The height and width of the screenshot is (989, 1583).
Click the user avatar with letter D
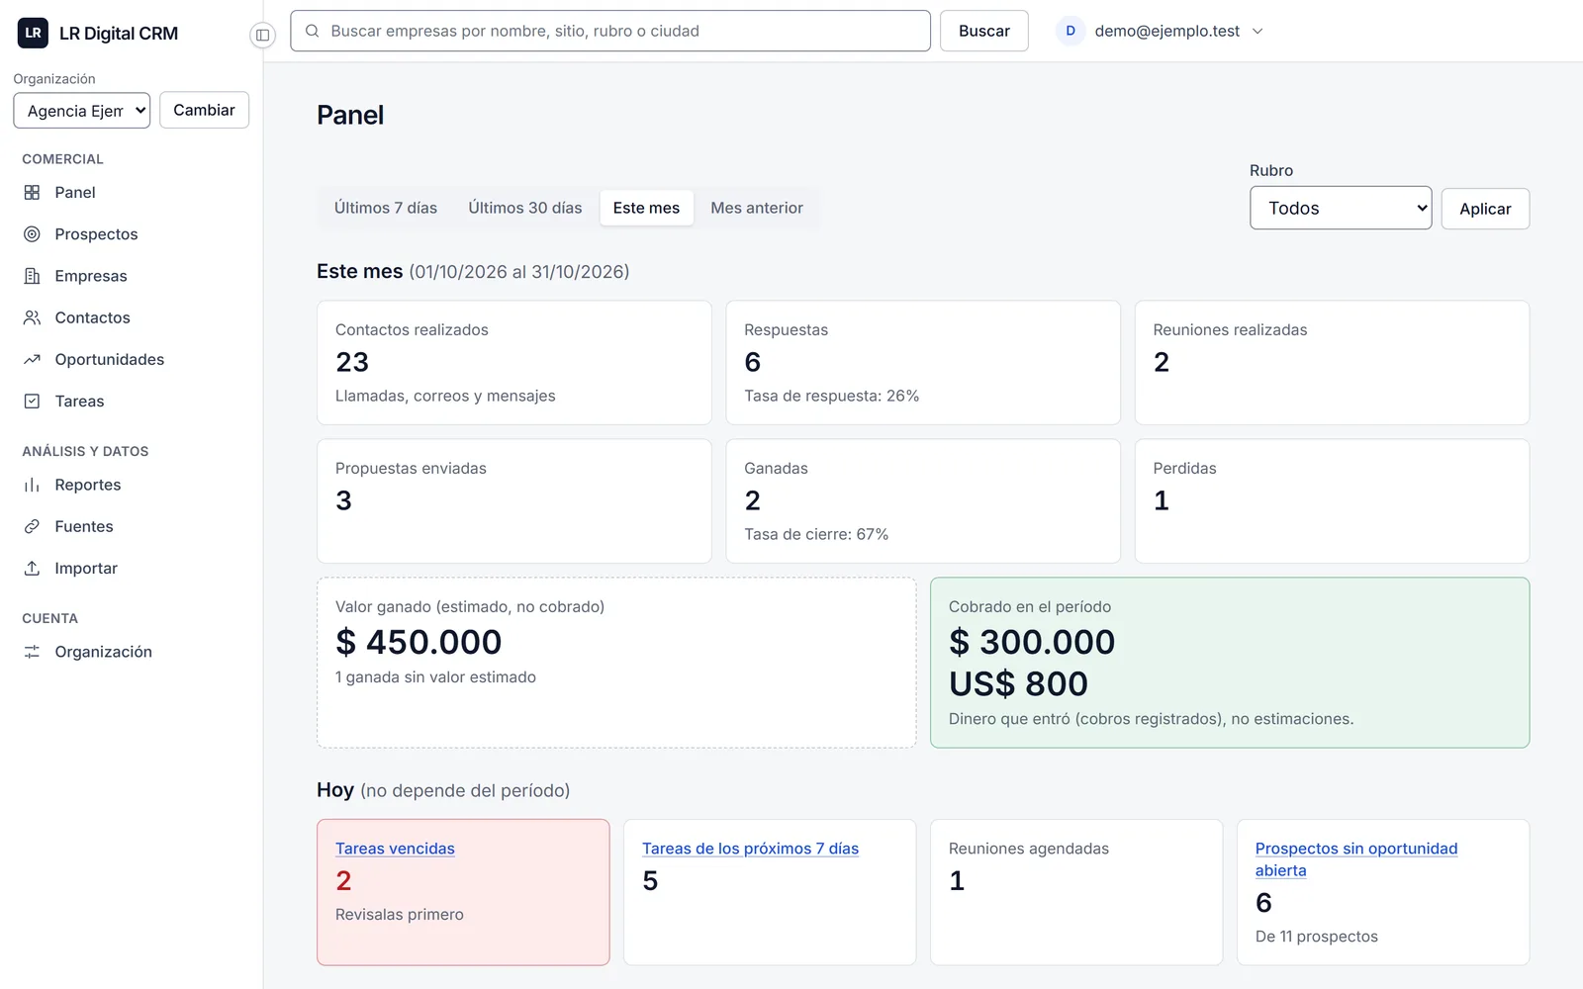point(1071,31)
